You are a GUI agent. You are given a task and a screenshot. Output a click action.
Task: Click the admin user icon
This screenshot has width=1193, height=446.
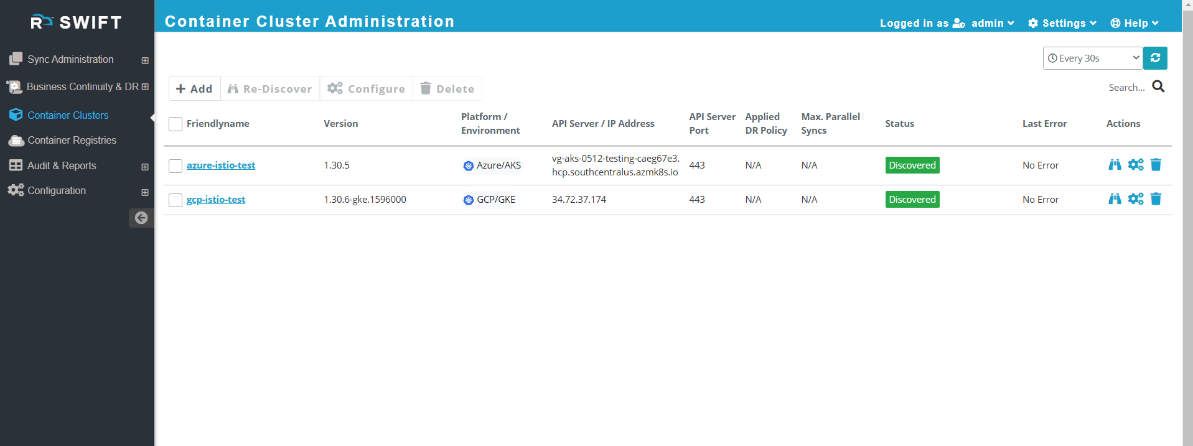(959, 23)
